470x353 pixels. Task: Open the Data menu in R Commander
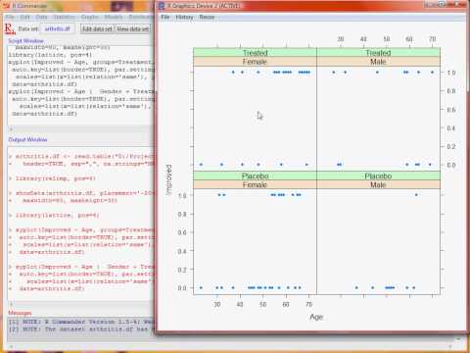coord(41,17)
